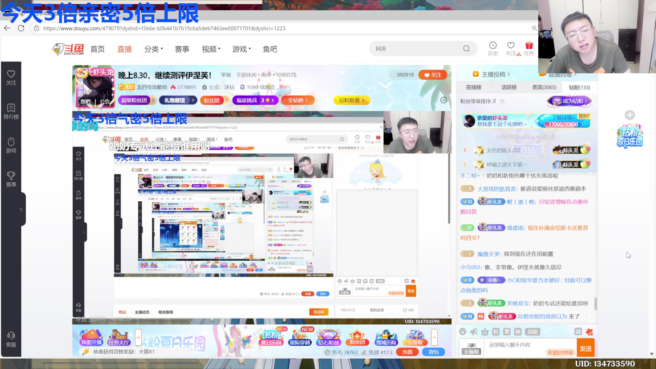
Task: Switch to 钻粉(133) tab
Action: pyautogui.click(x=580, y=87)
